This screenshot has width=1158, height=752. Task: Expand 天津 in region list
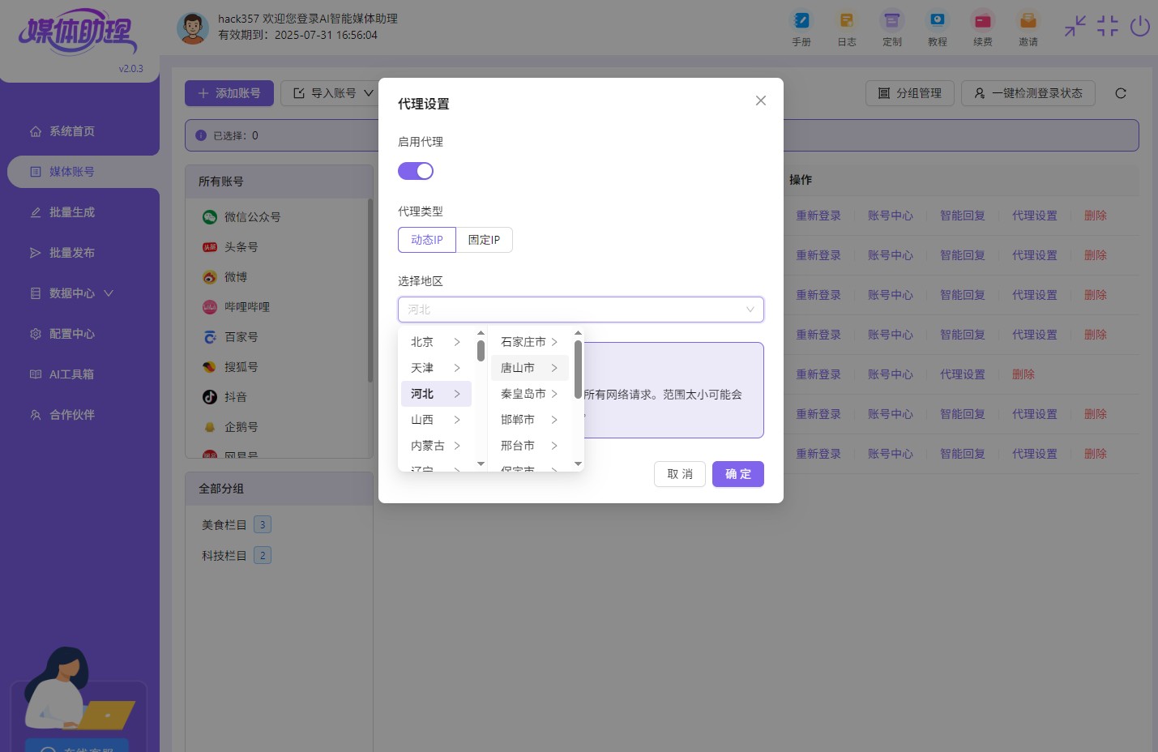coord(436,368)
